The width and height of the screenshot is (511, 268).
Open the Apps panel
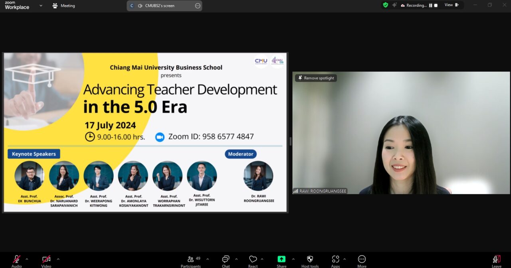[335, 260]
